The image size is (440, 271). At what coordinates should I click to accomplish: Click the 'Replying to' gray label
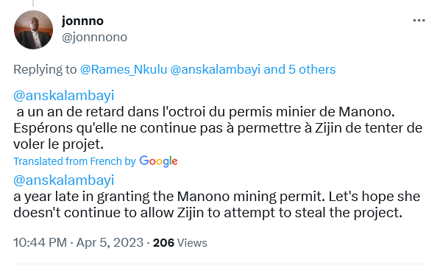tap(45, 70)
